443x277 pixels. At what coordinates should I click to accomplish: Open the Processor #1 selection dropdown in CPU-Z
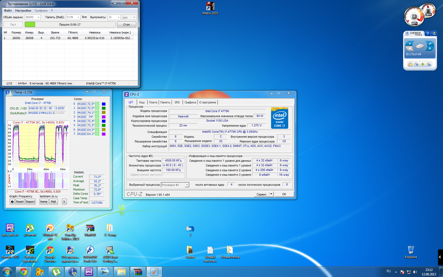[187, 185]
